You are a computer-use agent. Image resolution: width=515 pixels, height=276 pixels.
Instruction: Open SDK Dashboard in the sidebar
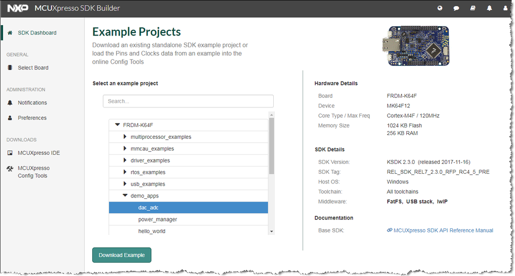pos(37,33)
